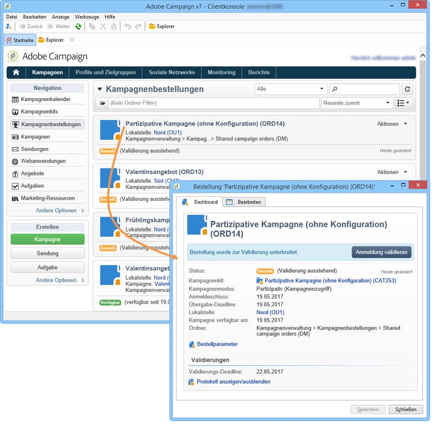The height and width of the screenshot is (428, 440).
Task: Click the list refresh icon button
Action: [407, 89]
